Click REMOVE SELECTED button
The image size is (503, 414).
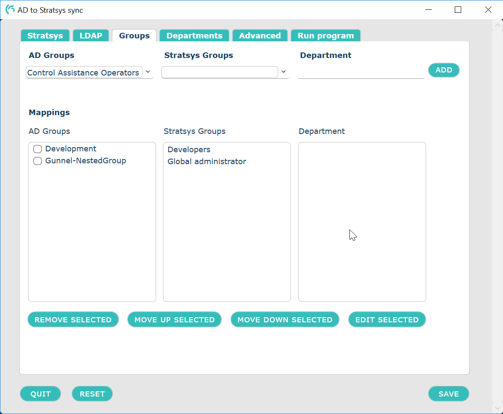73,320
